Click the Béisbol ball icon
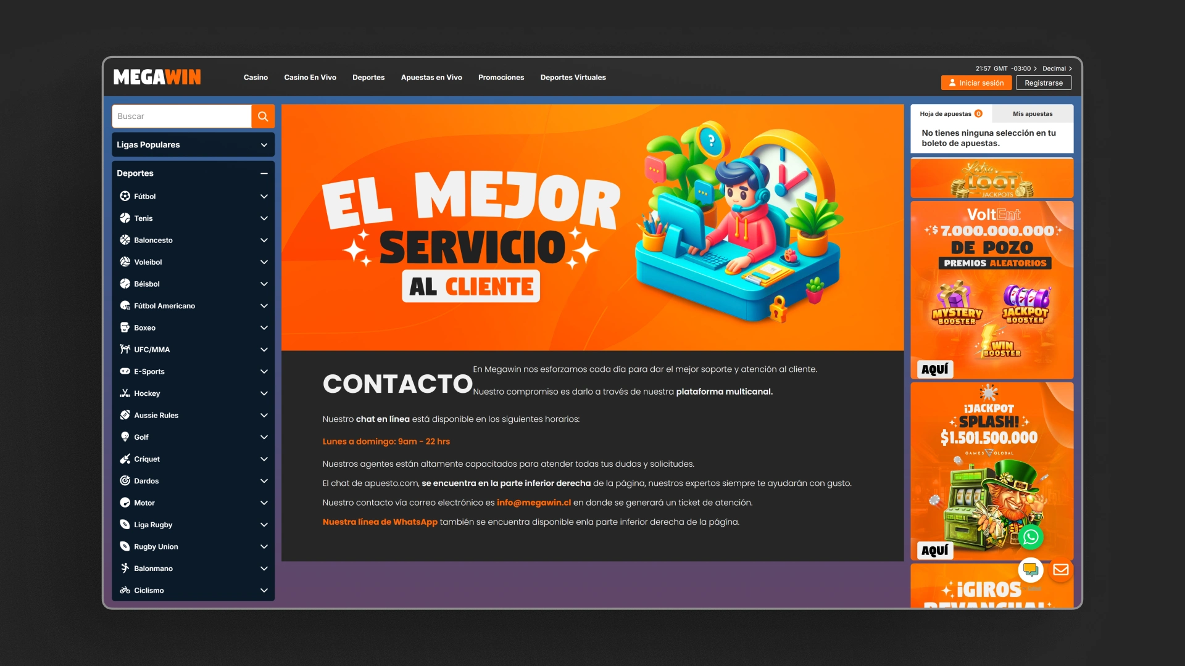The image size is (1185, 666). (125, 284)
